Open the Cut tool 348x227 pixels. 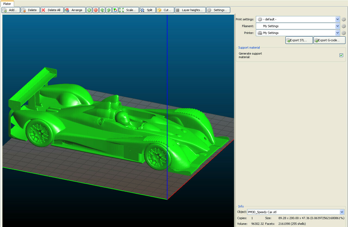point(165,10)
